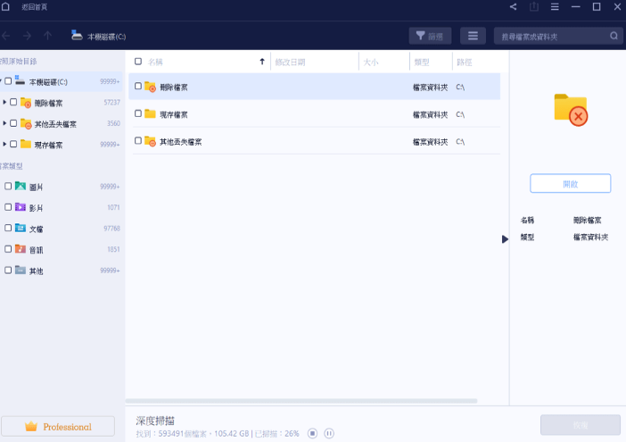Click the home icon for 返回首頁
626x442 pixels.
[5, 7]
